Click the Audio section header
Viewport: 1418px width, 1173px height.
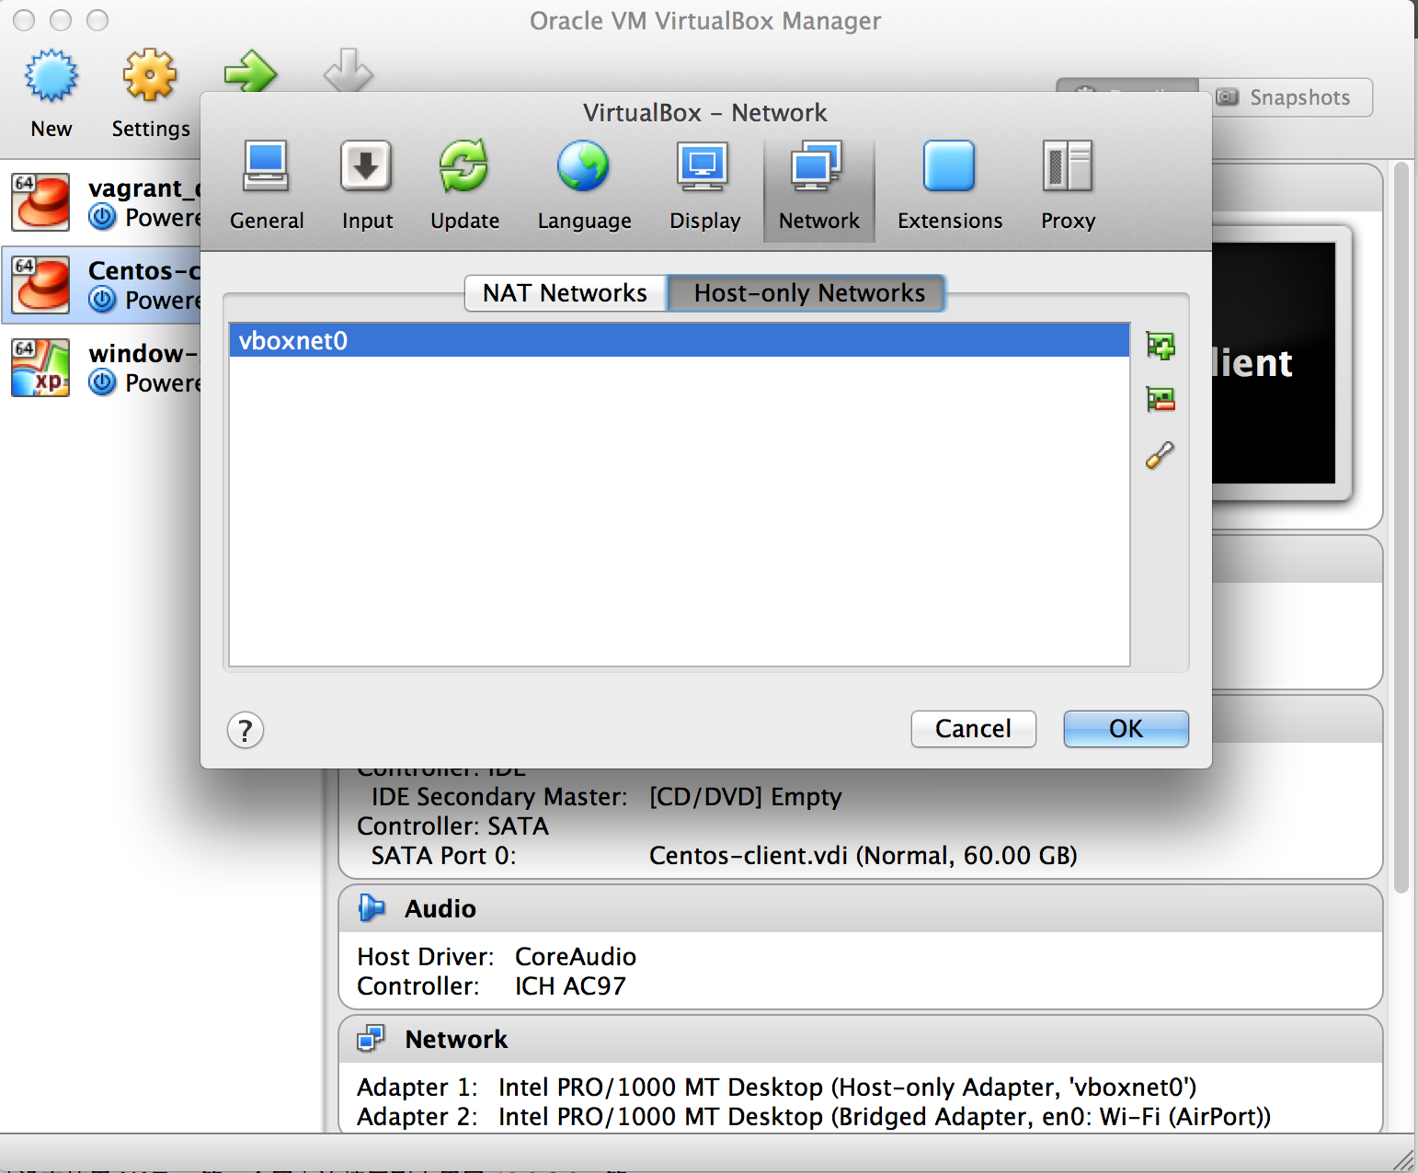(861, 908)
